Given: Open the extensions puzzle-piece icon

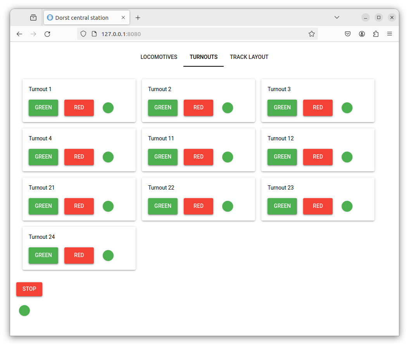Looking at the screenshot, I should coord(376,34).
